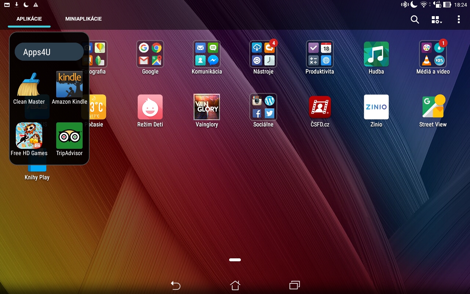Open the Google folder

[x=150, y=54]
